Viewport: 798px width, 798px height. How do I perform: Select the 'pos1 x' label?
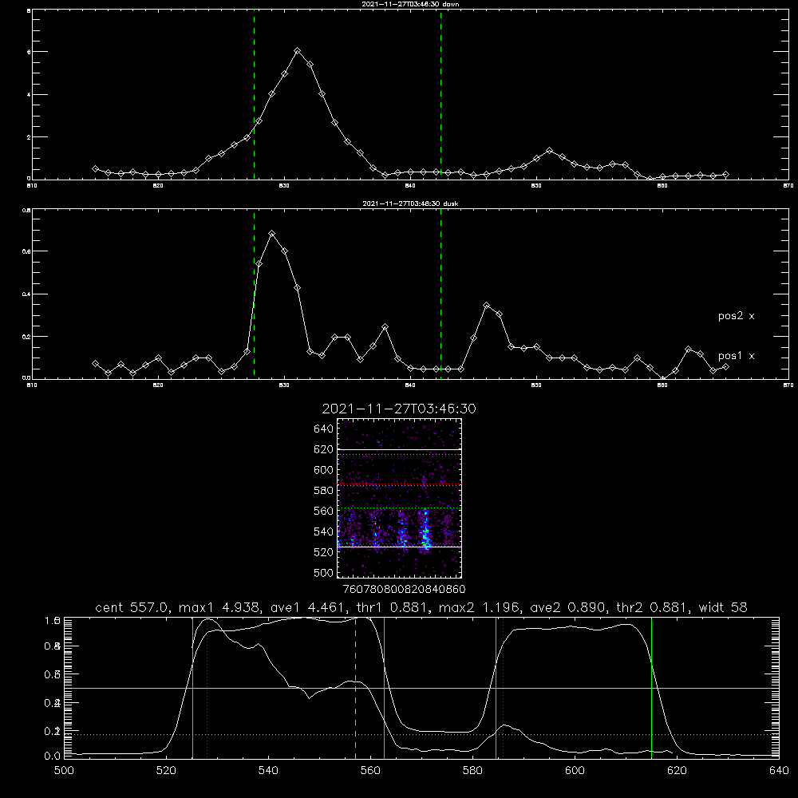[736, 356]
